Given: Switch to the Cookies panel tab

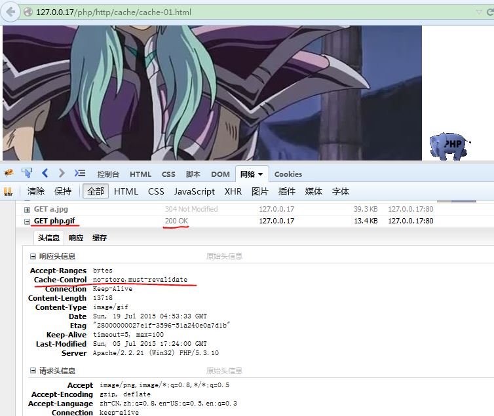Looking at the screenshot, I should point(288,174).
